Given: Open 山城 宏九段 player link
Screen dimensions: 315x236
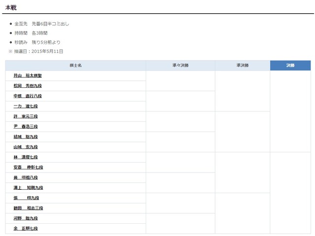Looking at the screenshot, I should tap(26, 147).
